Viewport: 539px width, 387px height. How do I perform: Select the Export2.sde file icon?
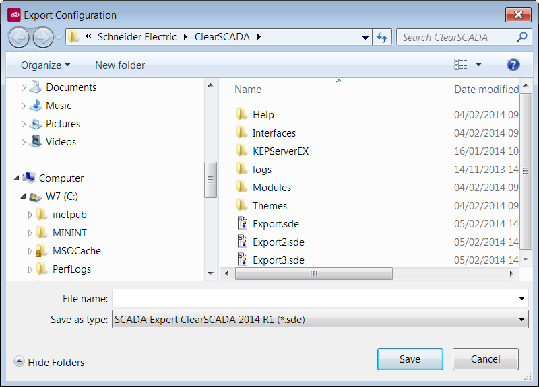pos(243,242)
